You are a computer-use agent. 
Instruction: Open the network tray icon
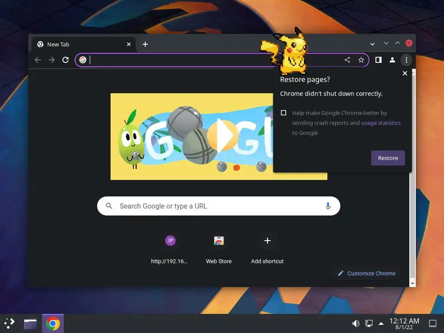coord(369,323)
